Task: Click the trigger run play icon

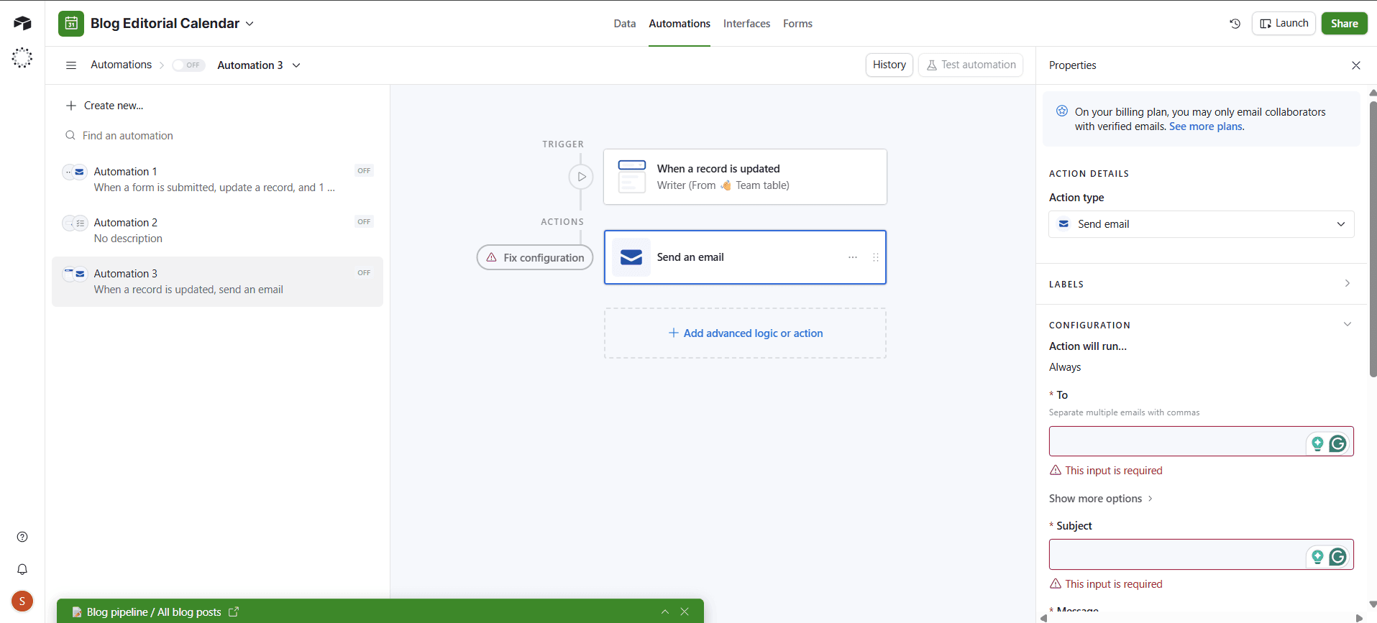Action: 581,177
